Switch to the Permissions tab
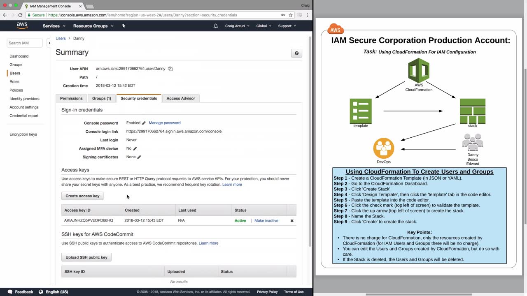 pyautogui.click(x=71, y=98)
